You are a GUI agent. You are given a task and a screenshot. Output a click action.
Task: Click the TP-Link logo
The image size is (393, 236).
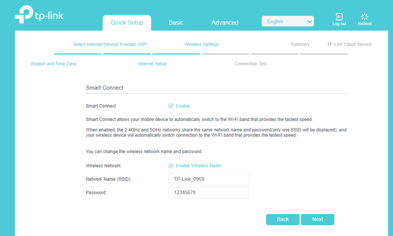tap(39, 15)
